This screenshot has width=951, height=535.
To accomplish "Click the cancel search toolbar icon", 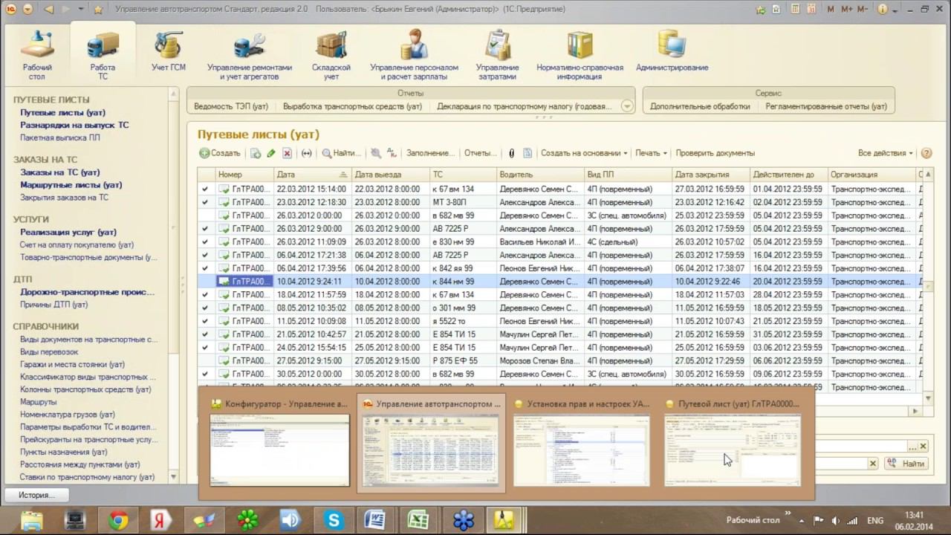I will click(376, 153).
